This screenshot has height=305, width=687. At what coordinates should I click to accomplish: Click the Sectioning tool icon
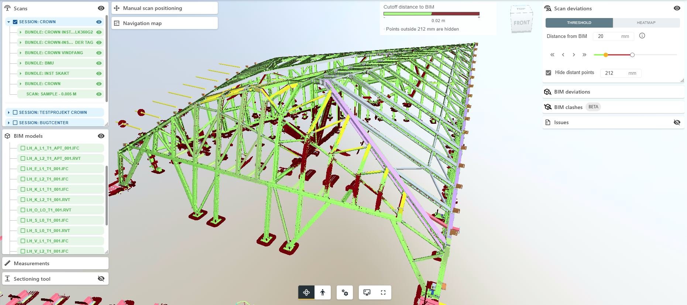pyautogui.click(x=7, y=279)
